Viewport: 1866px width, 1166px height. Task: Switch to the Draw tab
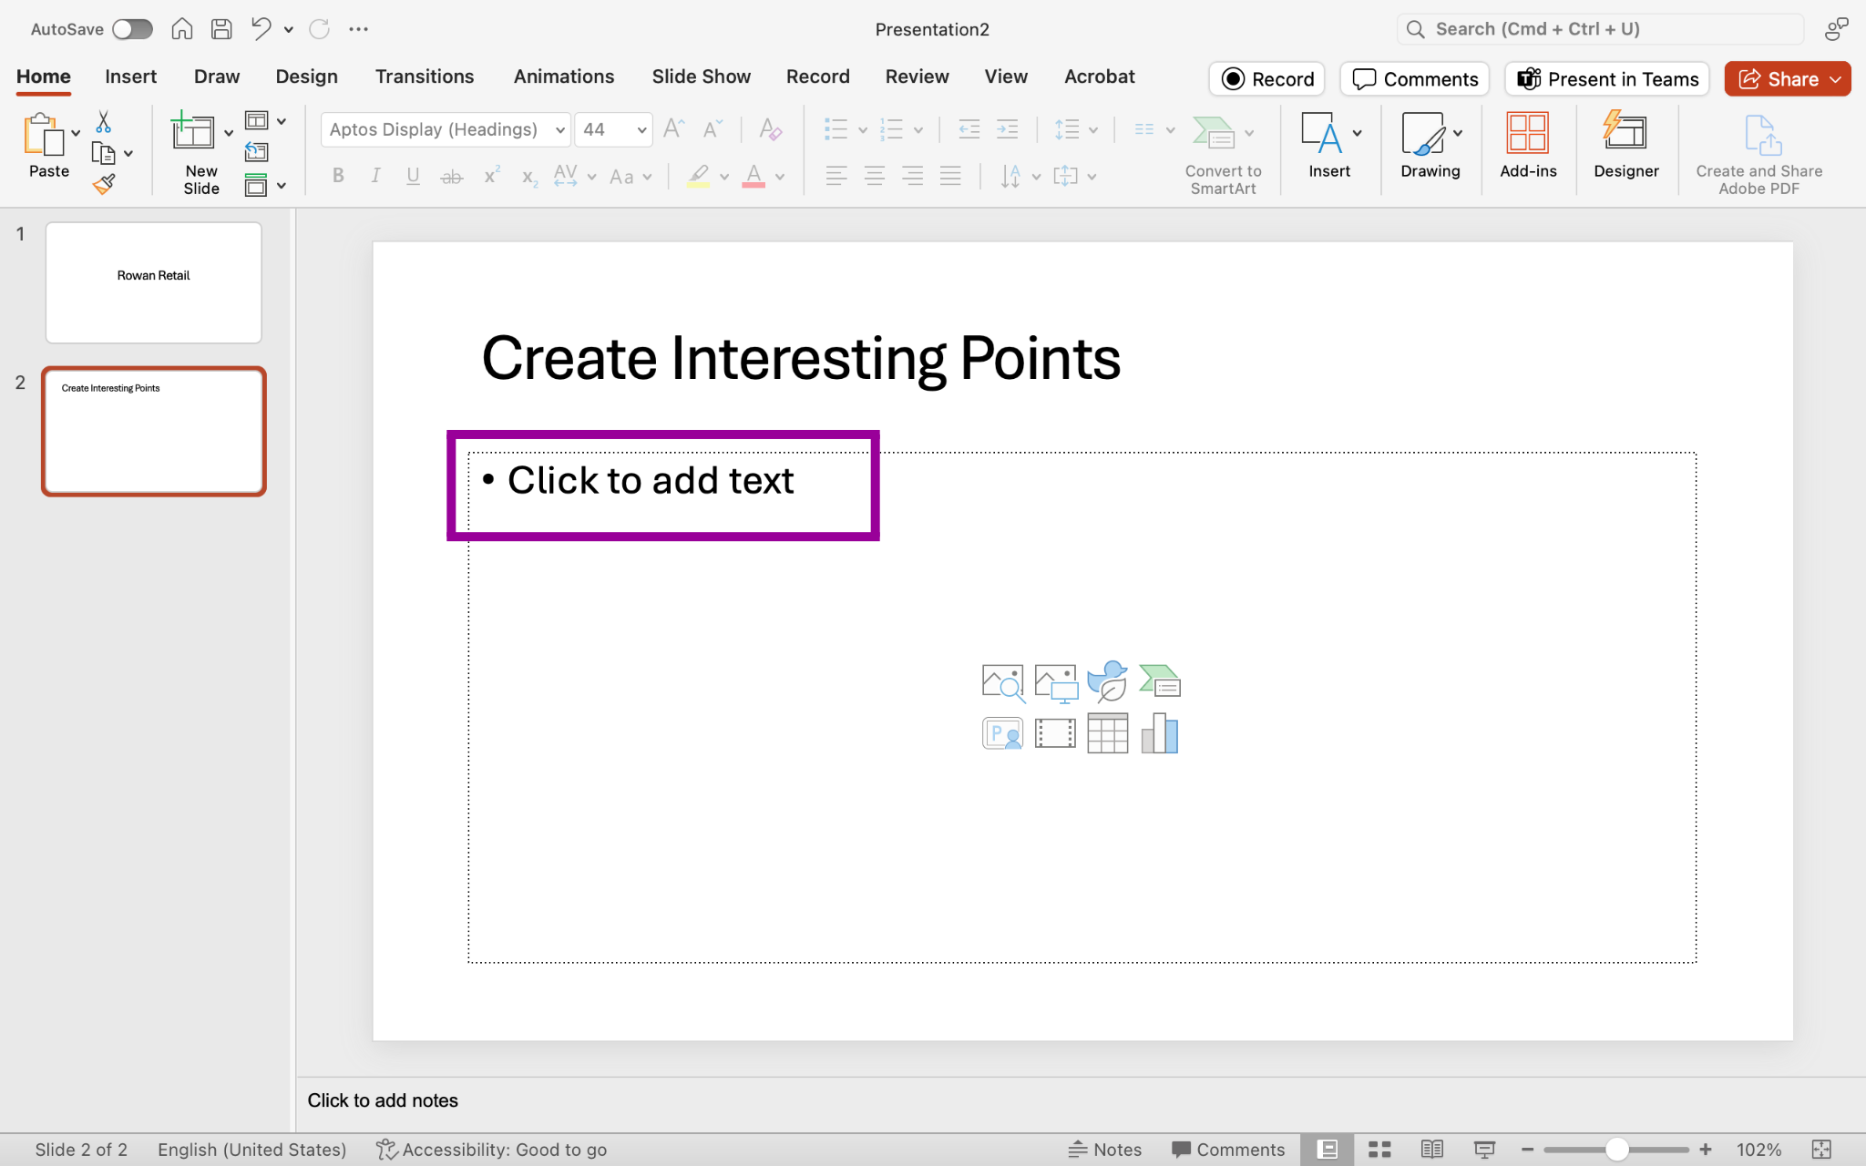(x=217, y=77)
